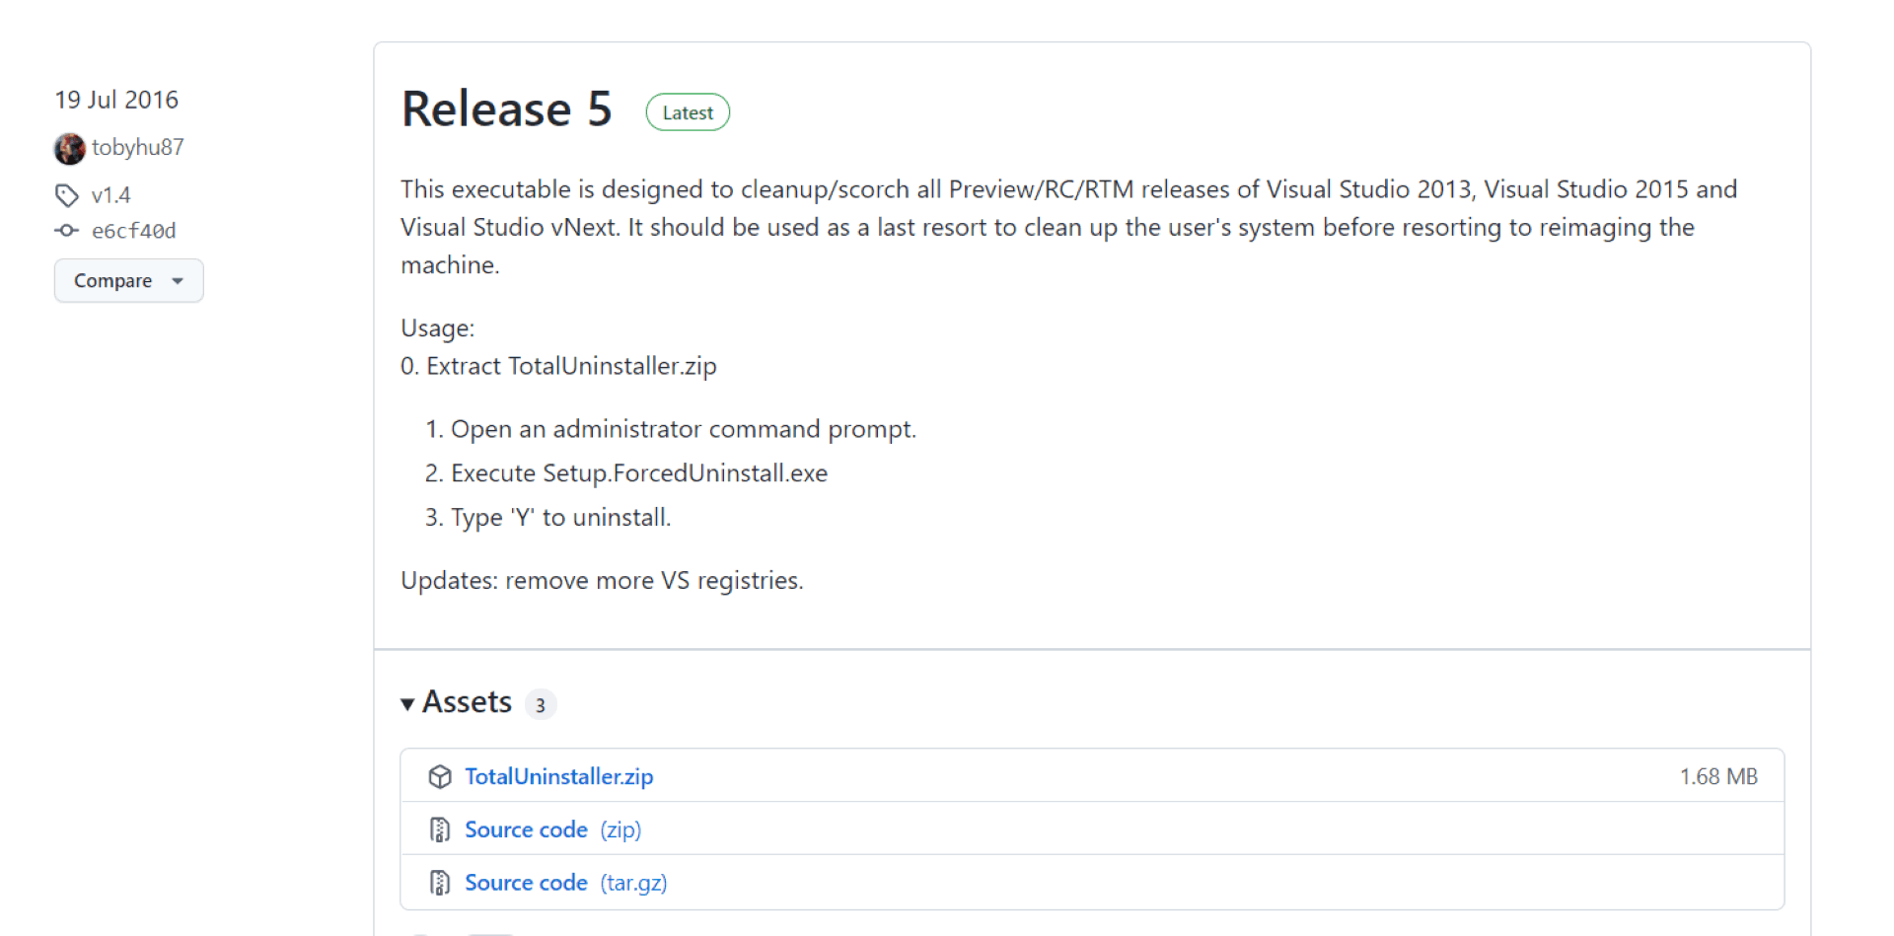Click the Assets count badge showing 3
This screenshot has height=936, width=1894.
point(541,705)
